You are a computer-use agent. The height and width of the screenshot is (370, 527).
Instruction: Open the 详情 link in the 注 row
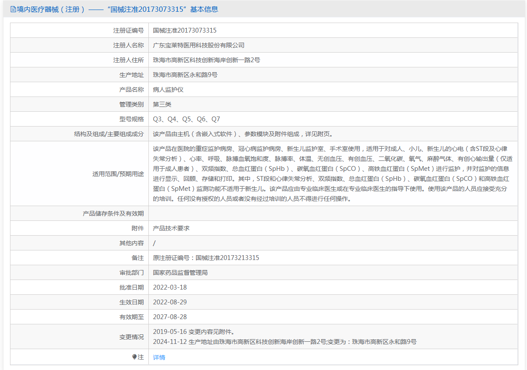(x=159, y=357)
